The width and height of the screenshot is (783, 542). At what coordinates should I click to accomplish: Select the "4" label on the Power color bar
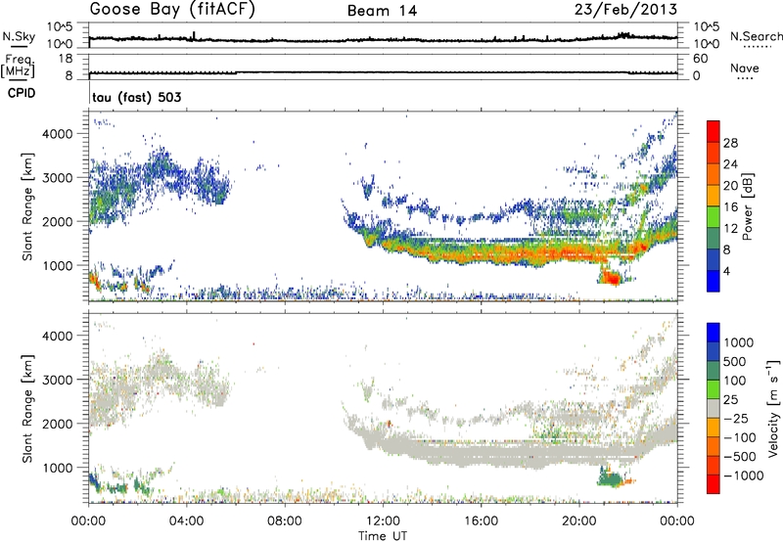point(726,271)
